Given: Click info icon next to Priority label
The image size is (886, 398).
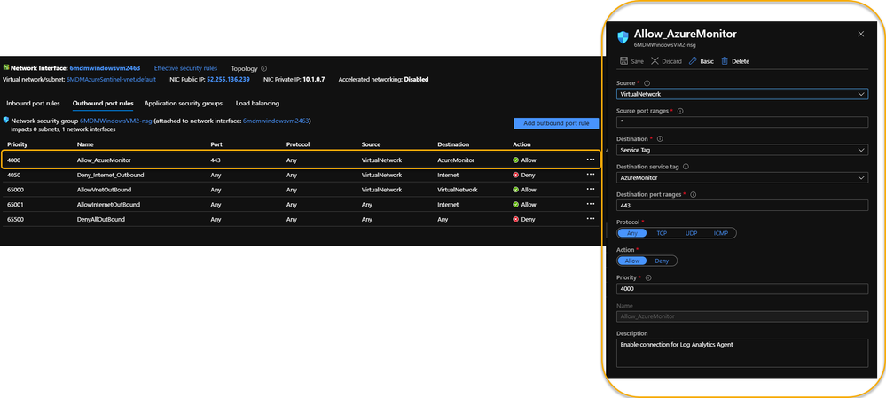Looking at the screenshot, I should (648, 277).
